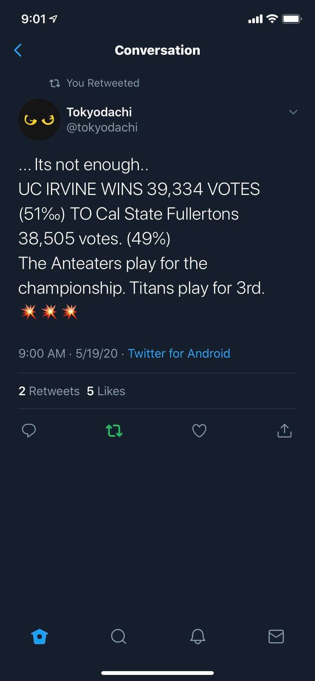This screenshot has width=315, height=681.
Task: Tap Tokyodachi's profile avatar
Action: [39, 120]
